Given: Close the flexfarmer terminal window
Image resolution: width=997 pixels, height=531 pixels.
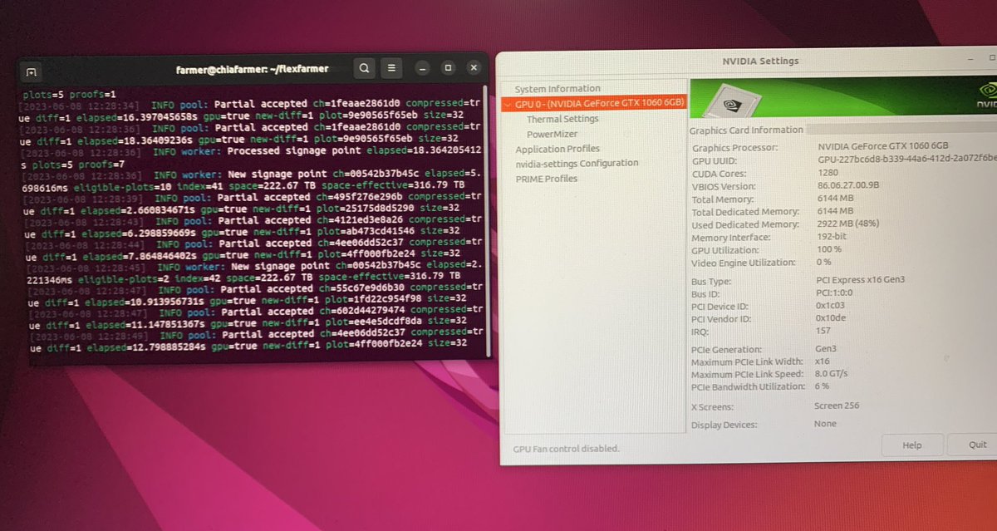Looking at the screenshot, I should (x=474, y=67).
